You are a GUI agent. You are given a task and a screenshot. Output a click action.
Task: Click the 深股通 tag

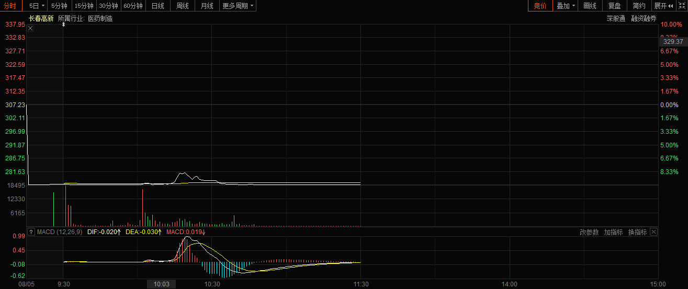click(x=616, y=18)
